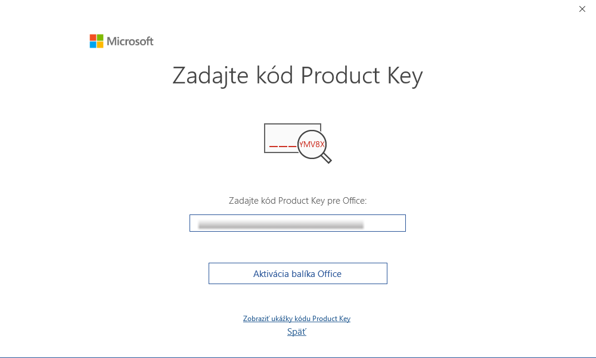
Task: Click the blue square of Microsoft logo
Action: (x=93, y=45)
